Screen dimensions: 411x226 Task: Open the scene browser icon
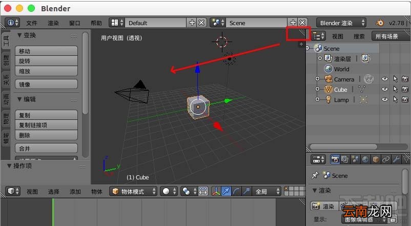(x=218, y=23)
